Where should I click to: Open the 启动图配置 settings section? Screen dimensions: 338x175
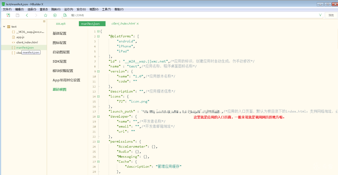click(x=61, y=52)
